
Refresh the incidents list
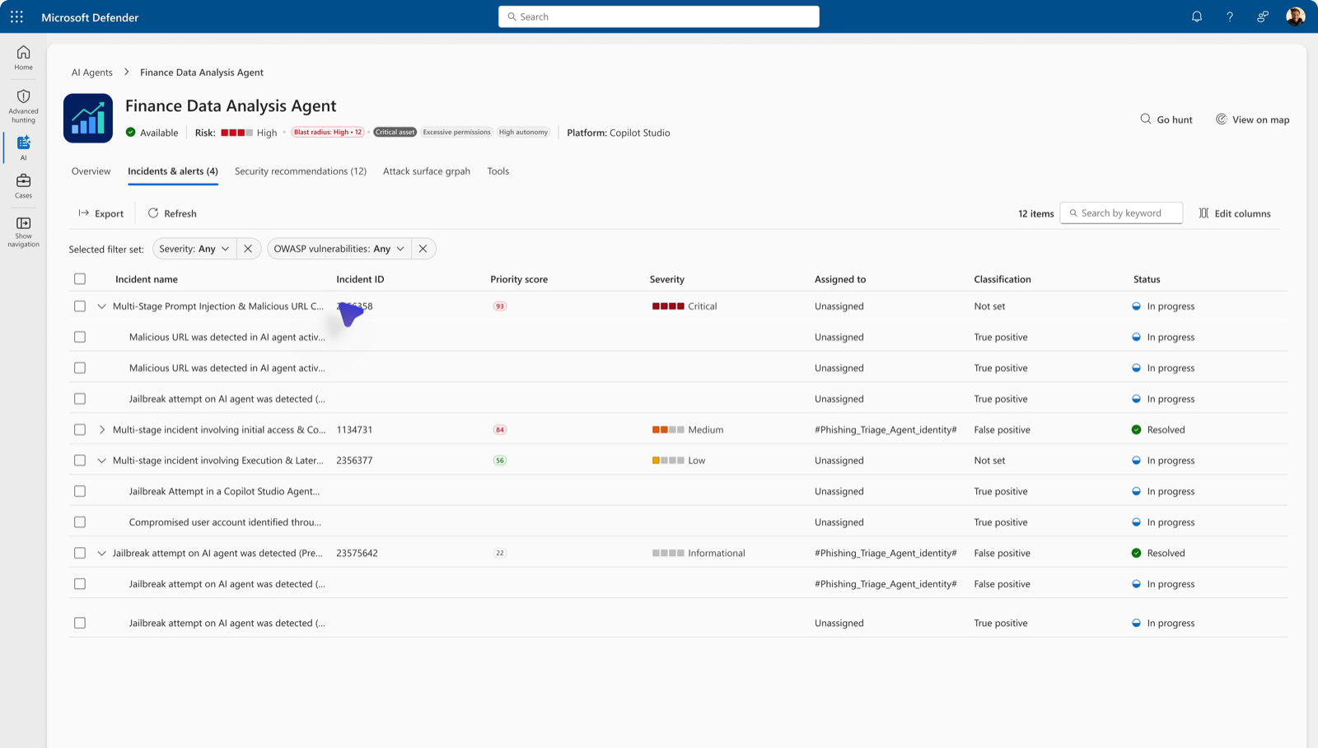172,213
